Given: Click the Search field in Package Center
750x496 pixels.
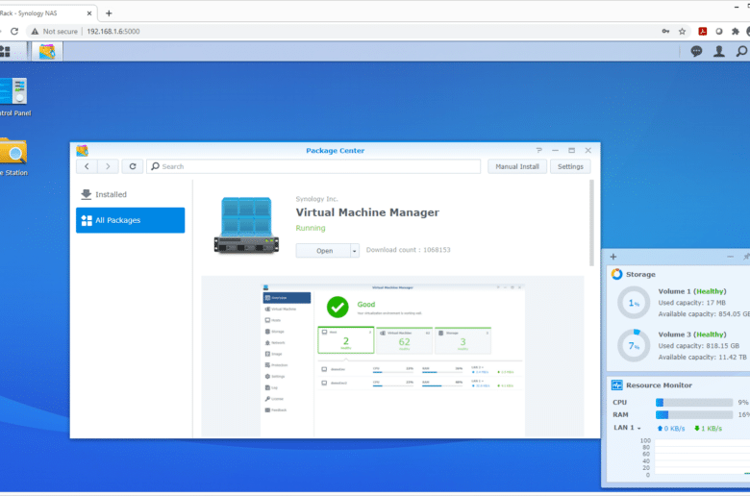Looking at the screenshot, I should coord(313,166).
